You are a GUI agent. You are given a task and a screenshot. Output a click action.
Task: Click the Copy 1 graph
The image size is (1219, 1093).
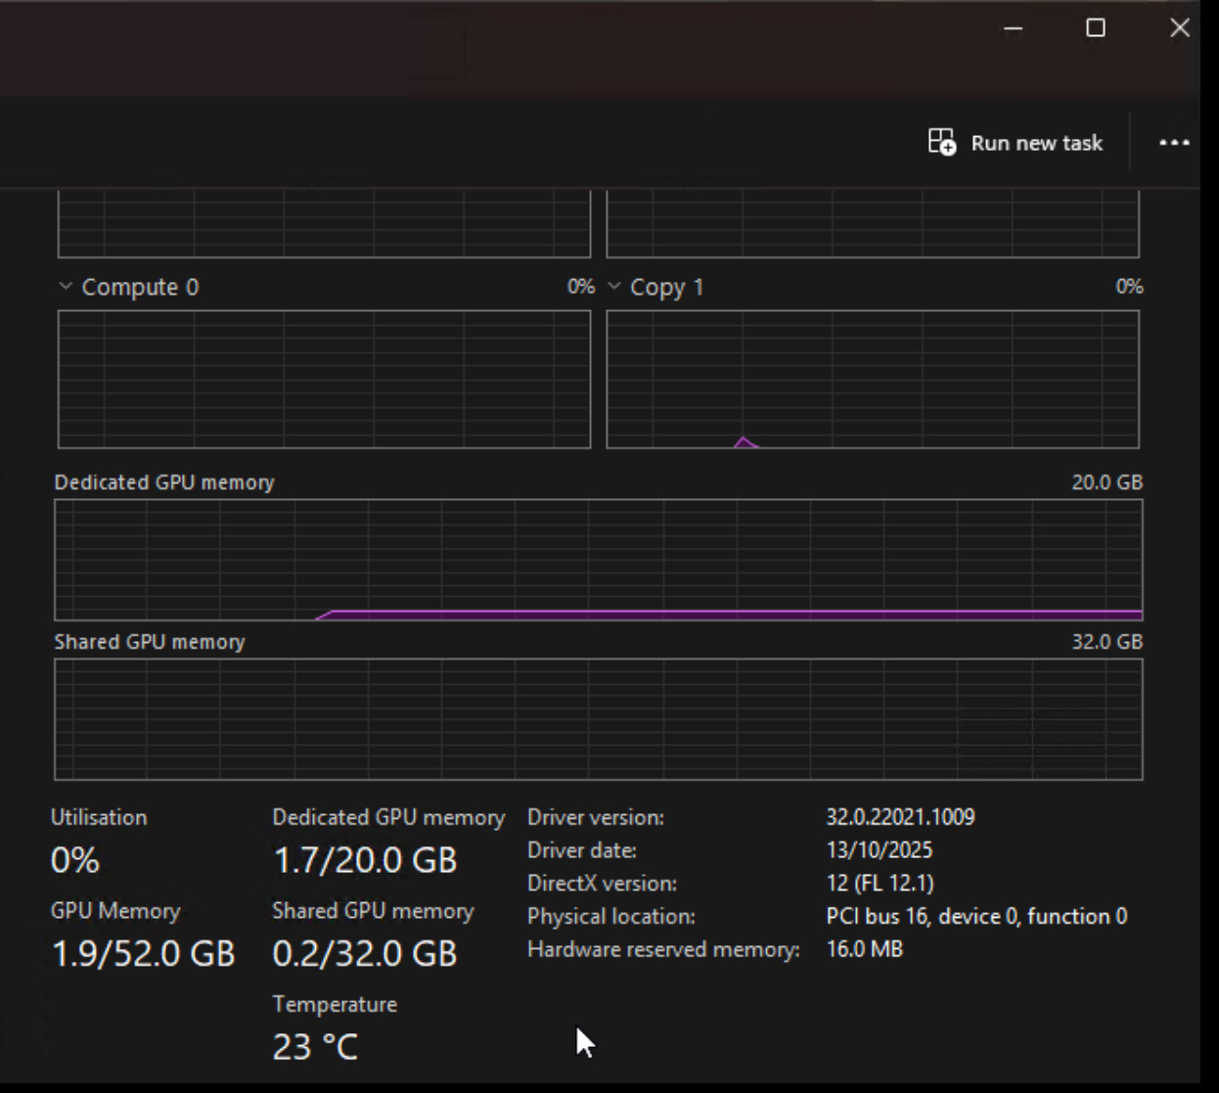tap(873, 380)
